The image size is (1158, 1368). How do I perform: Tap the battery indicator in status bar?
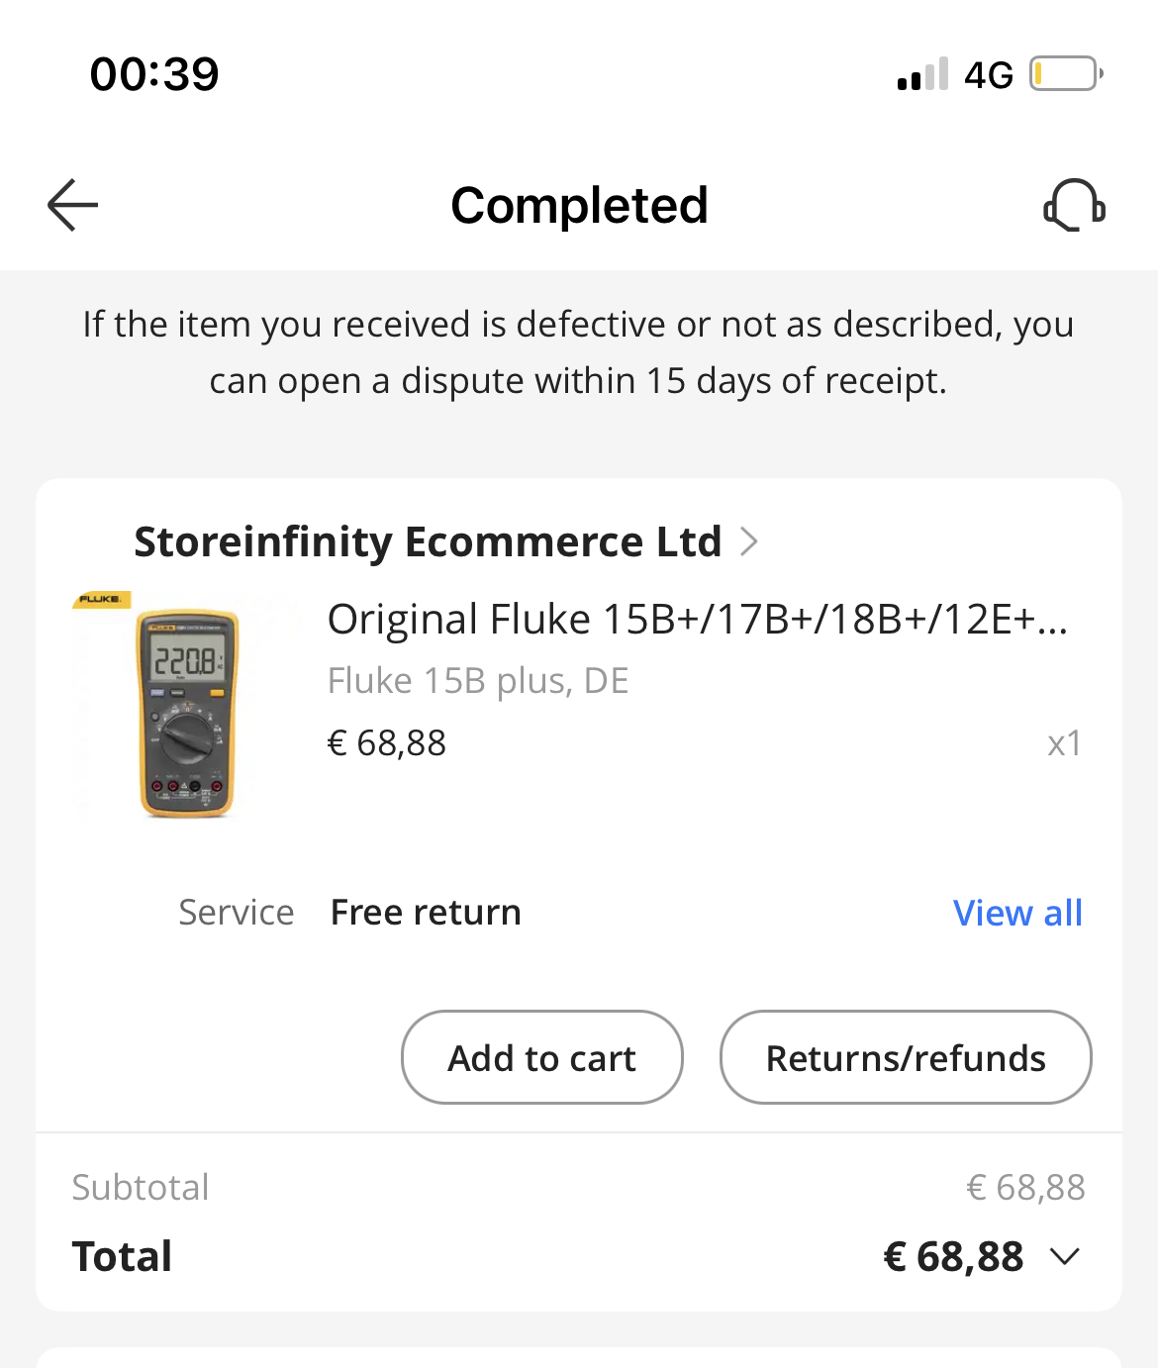click(x=1066, y=74)
